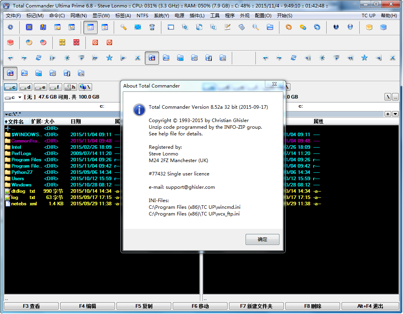
Task: Click the red cube icon in second toolbar row
Action: coord(11,42)
